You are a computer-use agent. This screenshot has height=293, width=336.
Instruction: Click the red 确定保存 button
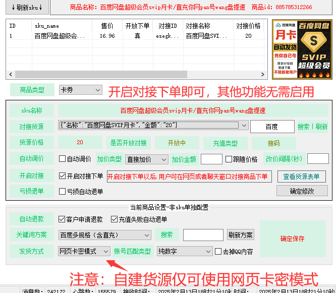[293, 239]
